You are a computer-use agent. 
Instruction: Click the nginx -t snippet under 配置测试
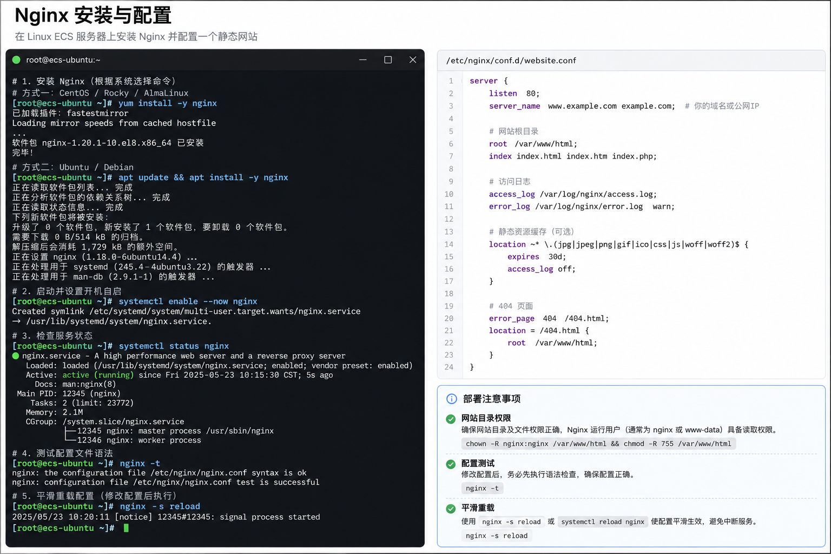pyautogui.click(x=482, y=488)
